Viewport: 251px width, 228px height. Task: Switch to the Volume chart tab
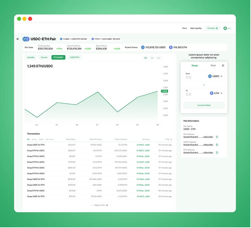tap(44, 57)
